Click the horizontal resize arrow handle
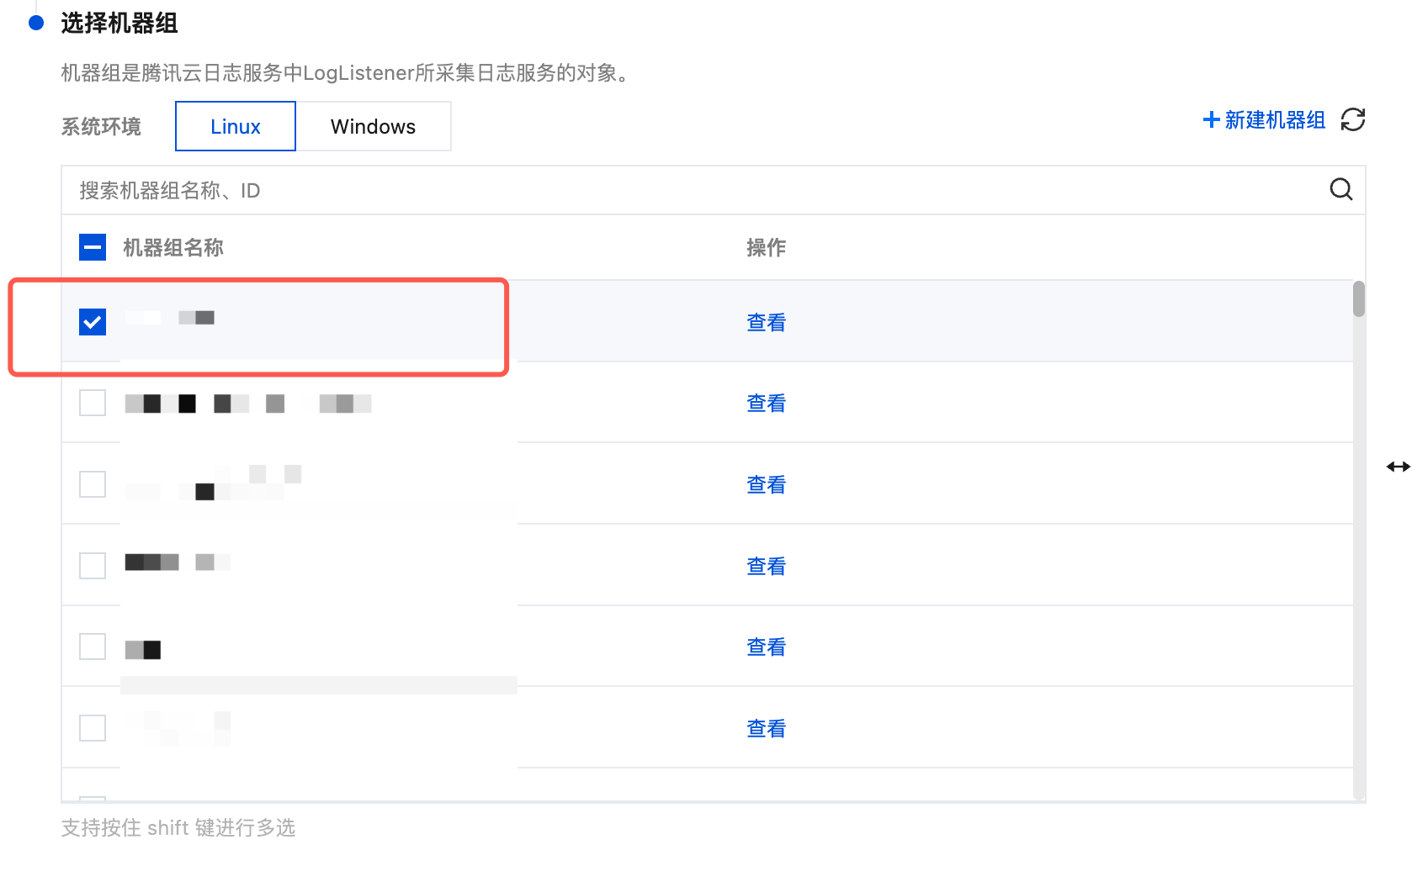 point(1398,467)
